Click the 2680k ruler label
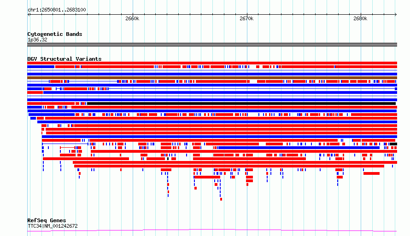 point(360,18)
